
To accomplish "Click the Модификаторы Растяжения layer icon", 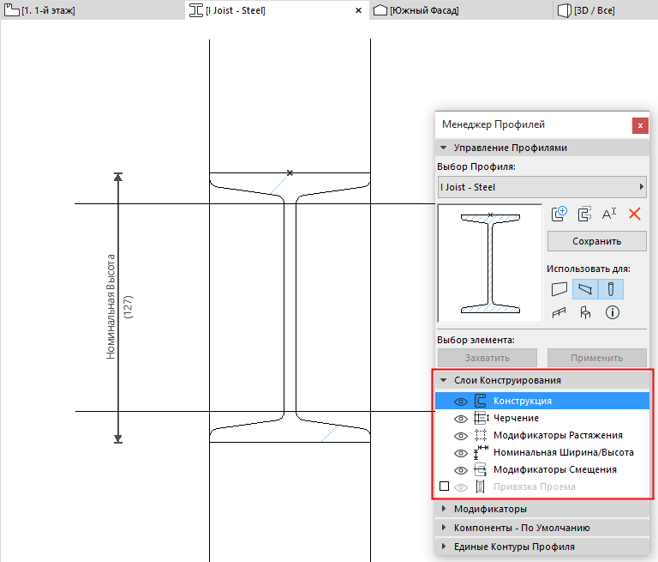I will tap(481, 435).
